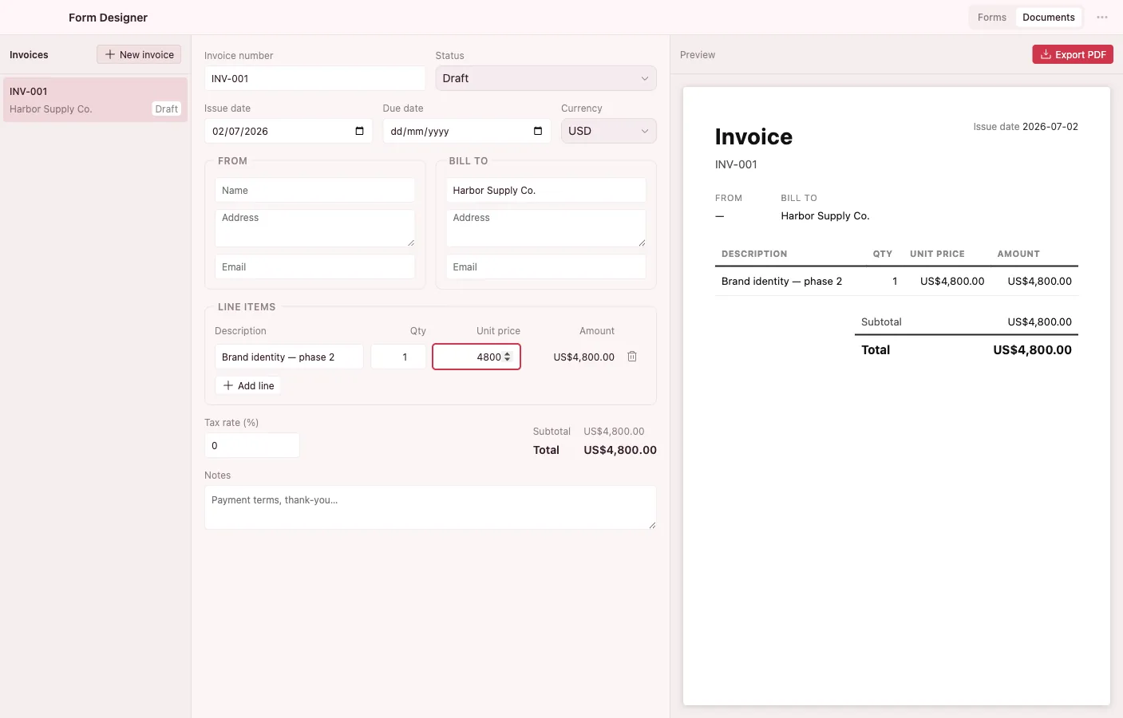The width and height of the screenshot is (1123, 718).
Task: Open the Due date calendar picker
Action: click(538, 131)
